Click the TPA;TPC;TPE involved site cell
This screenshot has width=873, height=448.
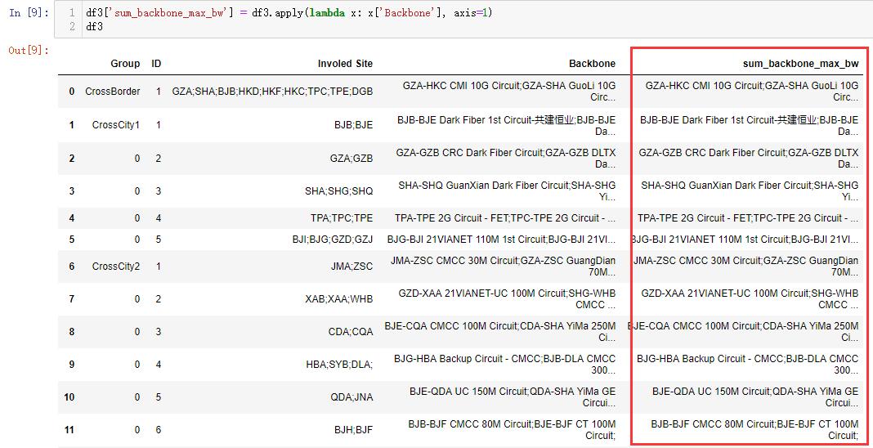coord(342,218)
